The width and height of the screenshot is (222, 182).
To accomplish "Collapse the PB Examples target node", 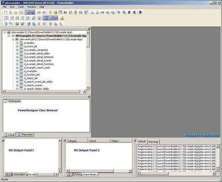I will tap(9, 36).
